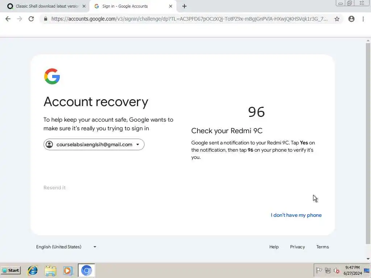Viewport: 371px width, 278px height.
Task: Click the Google logo
Action: (x=52, y=76)
